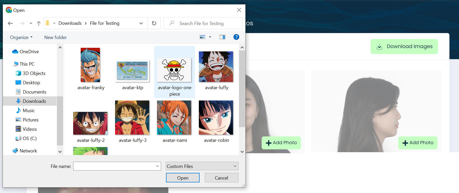Click the Documents icon in sidebar
The image size is (459, 193).
pos(18,92)
